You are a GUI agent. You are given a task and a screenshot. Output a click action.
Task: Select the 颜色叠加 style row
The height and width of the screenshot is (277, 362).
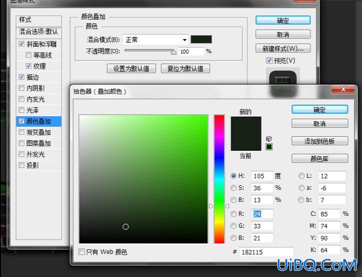pyautogui.click(x=39, y=121)
